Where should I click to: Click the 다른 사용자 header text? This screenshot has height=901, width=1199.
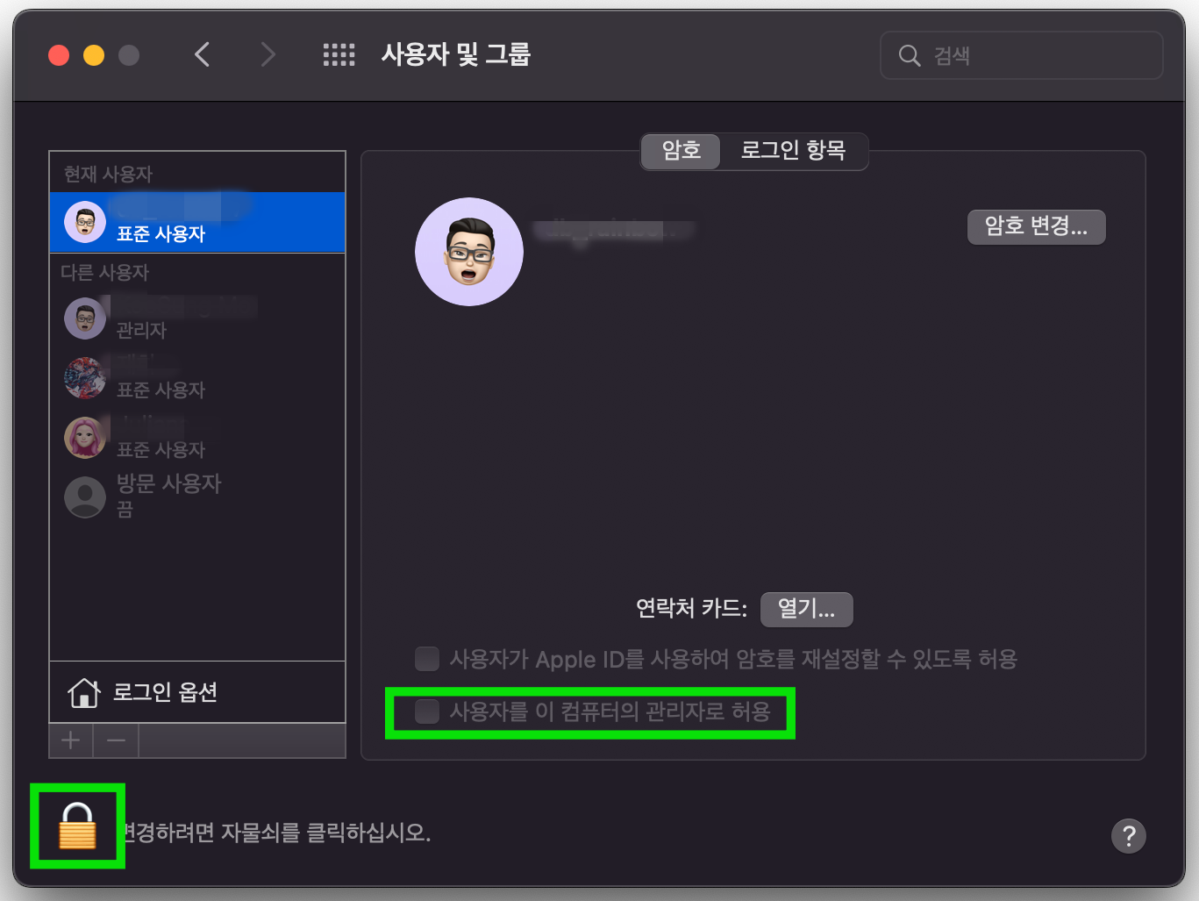(x=105, y=273)
